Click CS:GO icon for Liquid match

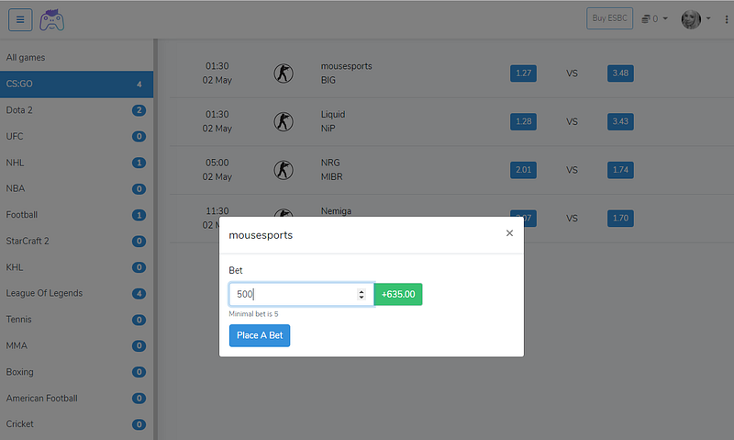(x=284, y=121)
